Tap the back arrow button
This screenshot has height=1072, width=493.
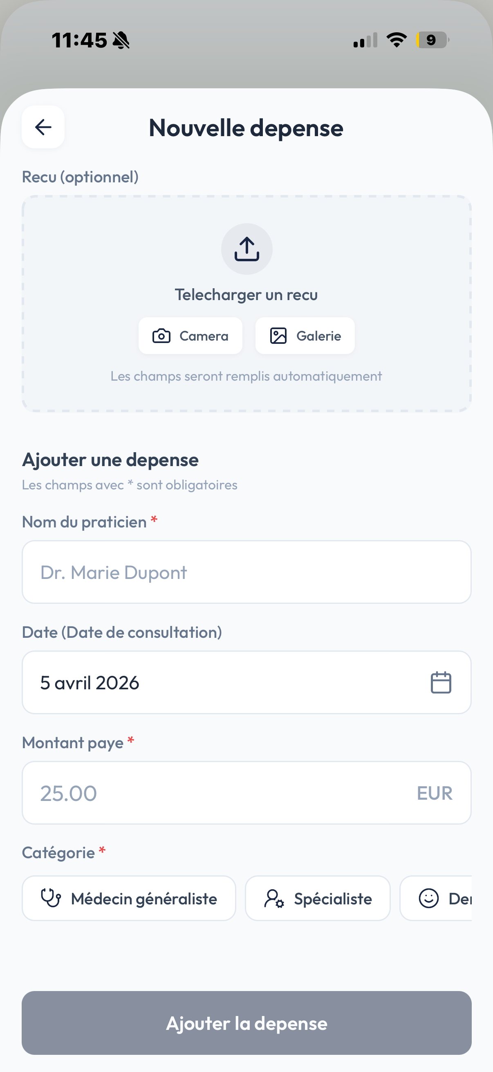pyautogui.click(x=43, y=127)
